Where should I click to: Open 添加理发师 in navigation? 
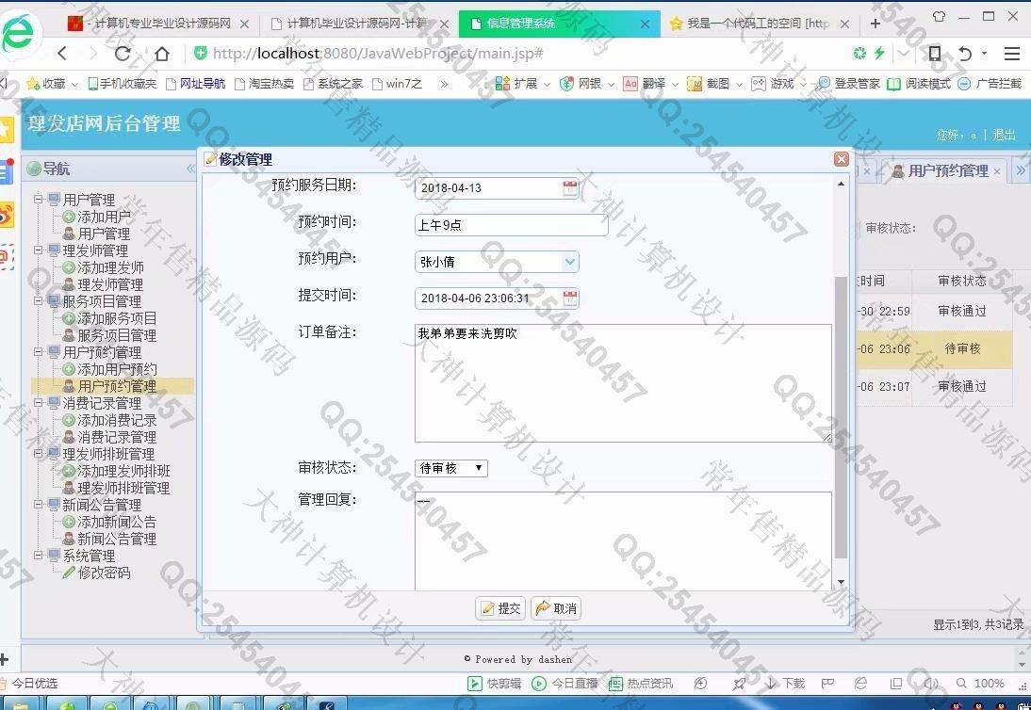click(x=103, y=267)
